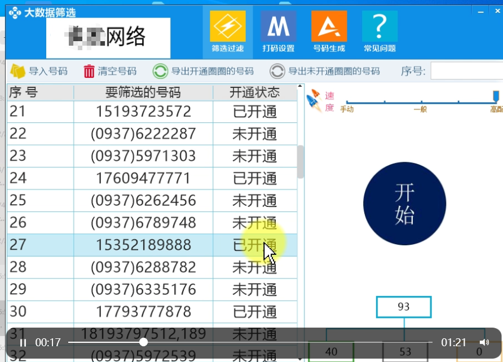Viewport: 503px width, 362px height.
Task: Click the 导入号码 import icon
Action: [18, 72]
